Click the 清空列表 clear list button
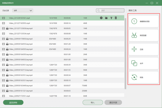Screen dimensions: 162x108 (113, 102)
